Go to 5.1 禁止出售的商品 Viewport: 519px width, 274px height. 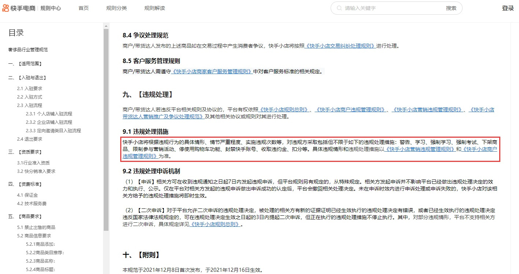(36, 227)
